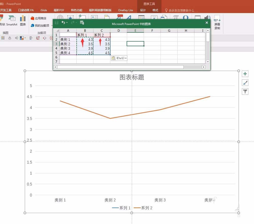The image size is (254, 224).
Task: Click cell B1 containing 系列 1
Action: point(85,35)
